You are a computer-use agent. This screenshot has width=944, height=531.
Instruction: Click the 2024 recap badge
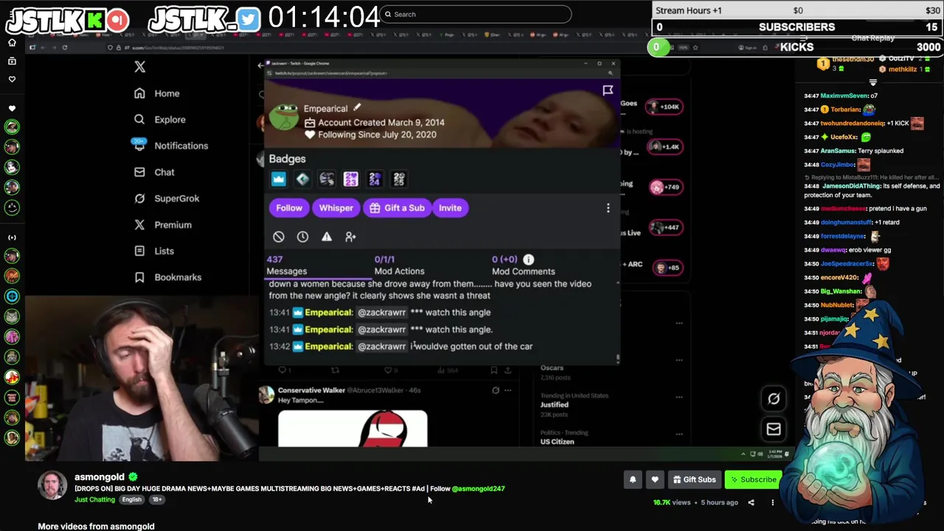[x=375, y=179]
